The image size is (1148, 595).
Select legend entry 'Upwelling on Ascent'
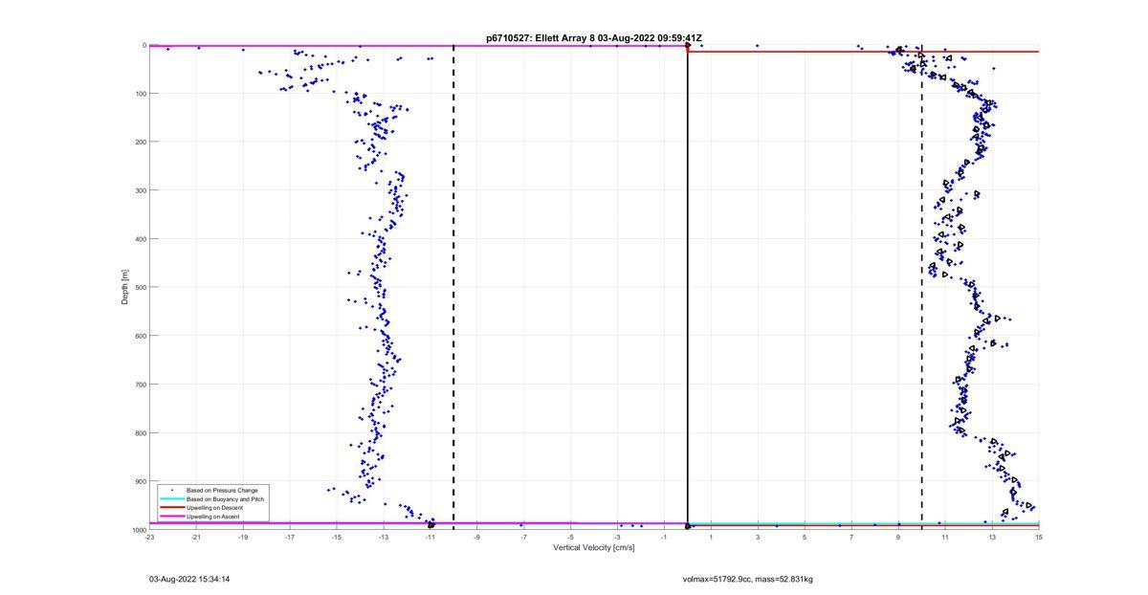pyautogui.click(x=213, y=517)
